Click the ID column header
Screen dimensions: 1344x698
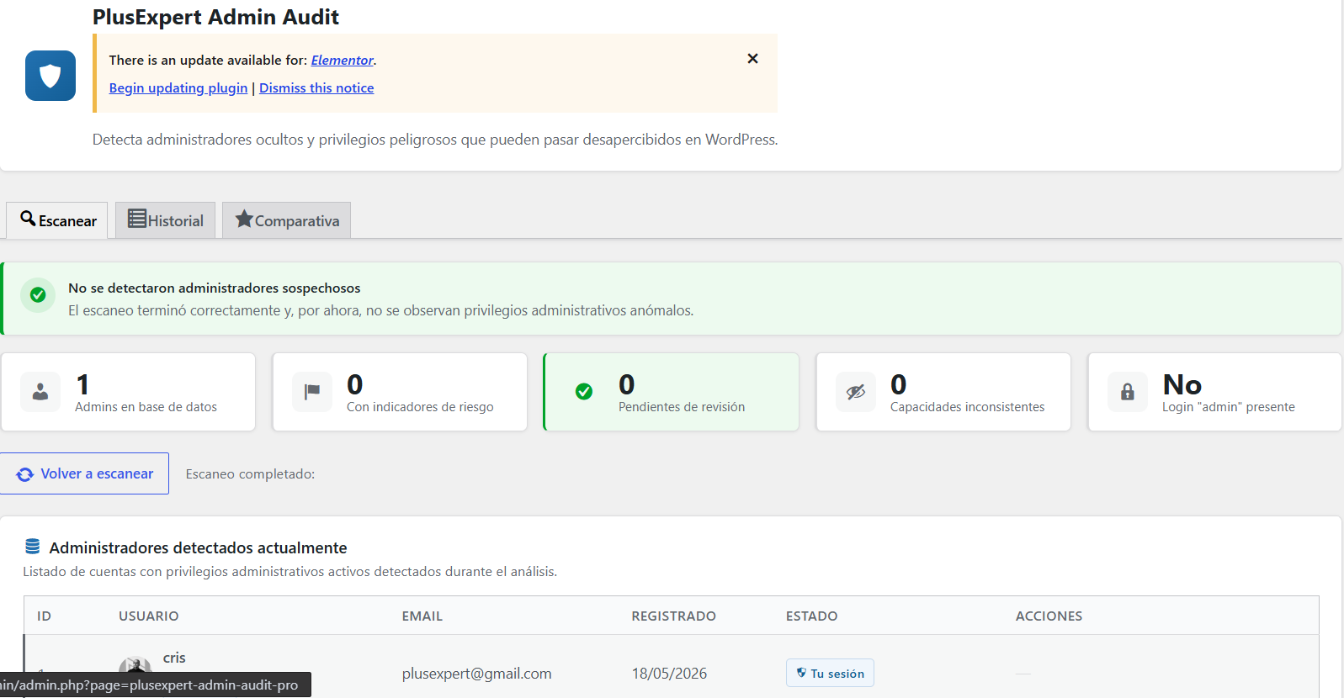pos(45,616)
